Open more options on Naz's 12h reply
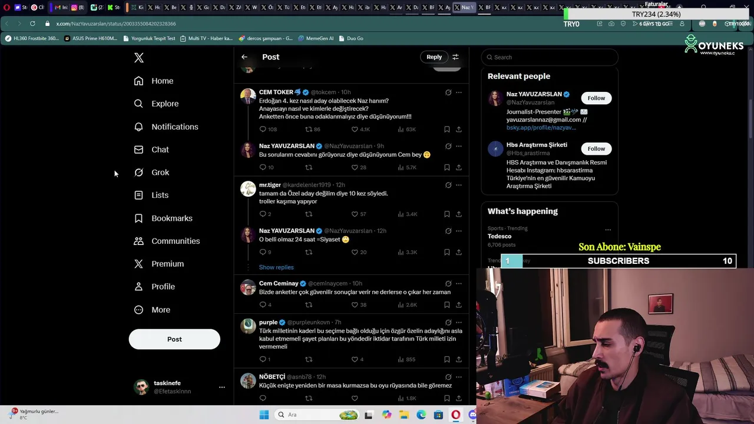Viewport: 754px width, 424px height. 459,231
